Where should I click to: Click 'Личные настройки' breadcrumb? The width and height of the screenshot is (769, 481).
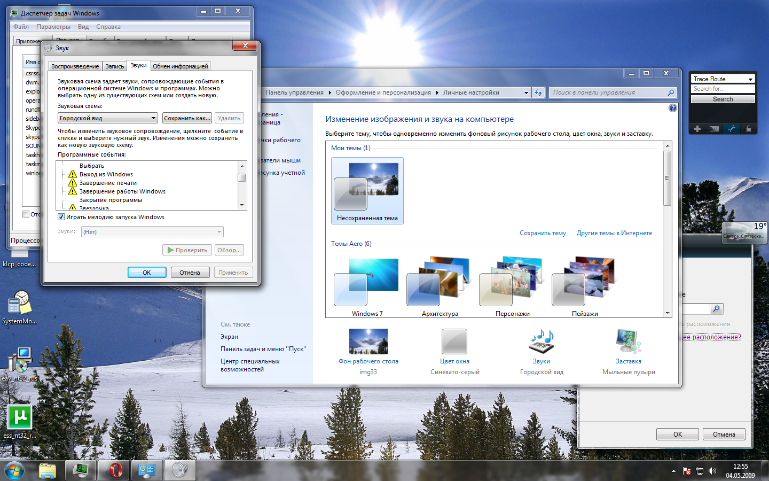(471, 92)
